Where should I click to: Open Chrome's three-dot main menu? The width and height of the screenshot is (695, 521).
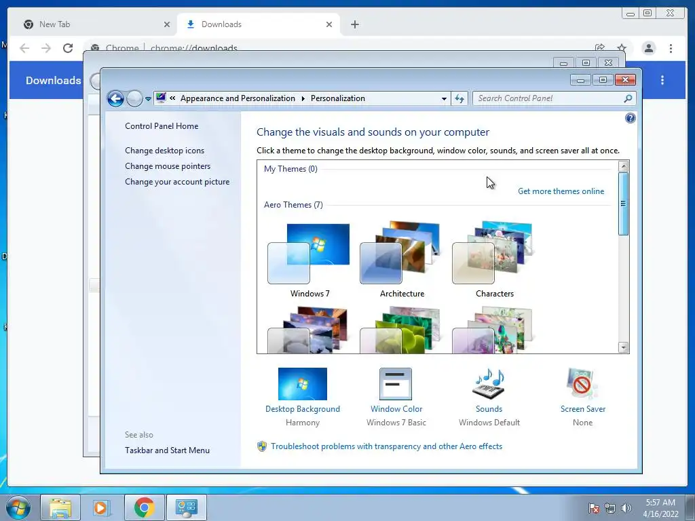coord(671,48)
